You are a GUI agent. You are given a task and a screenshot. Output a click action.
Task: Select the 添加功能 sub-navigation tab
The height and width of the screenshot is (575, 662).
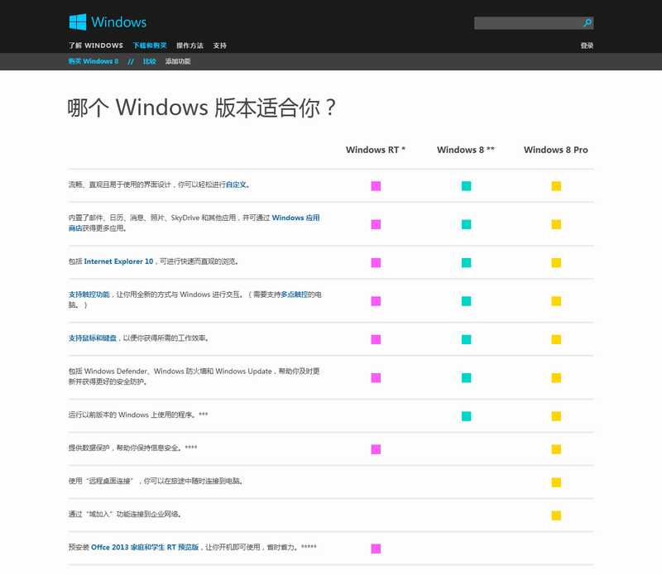click(x=178, y=61)
